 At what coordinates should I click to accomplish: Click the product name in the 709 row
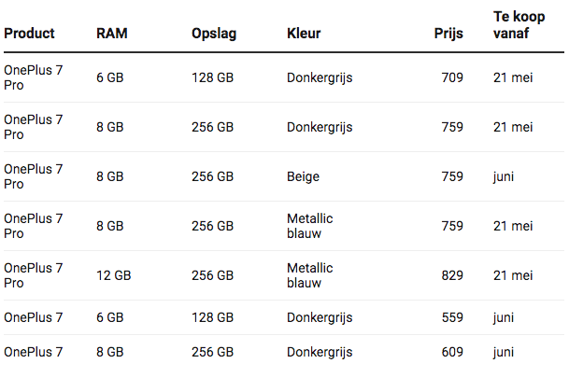click(x=34, y=77)
